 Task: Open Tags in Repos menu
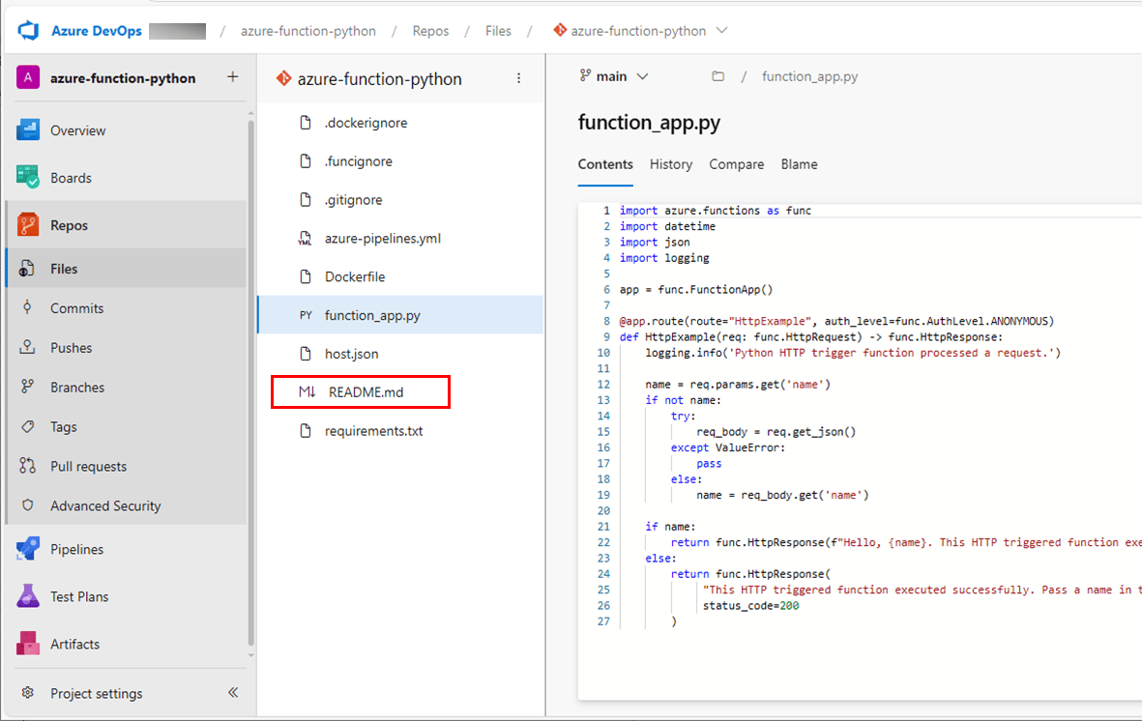click(x=127, y=426)
